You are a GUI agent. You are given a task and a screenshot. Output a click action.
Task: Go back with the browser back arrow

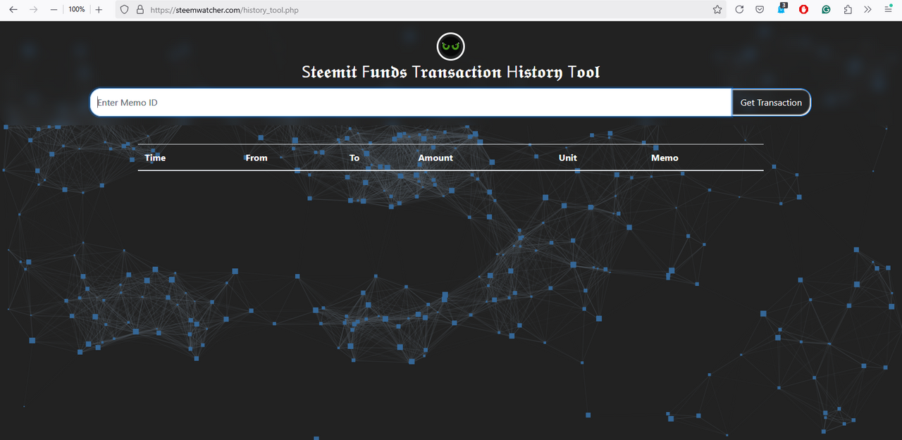13,10
